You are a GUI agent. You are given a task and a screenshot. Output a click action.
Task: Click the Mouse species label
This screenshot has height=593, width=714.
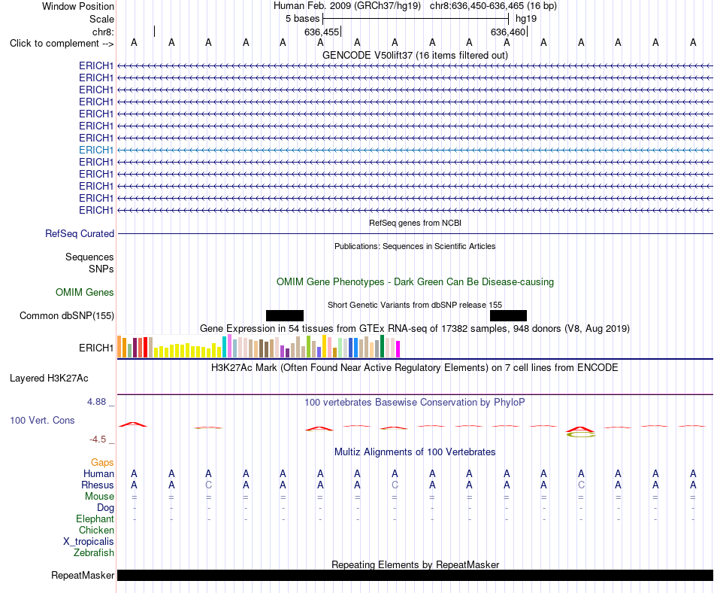tap(99, 496)
